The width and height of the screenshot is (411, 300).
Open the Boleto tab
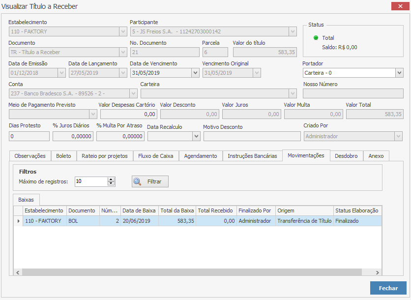pyautogui.click(x=63, y=156)
